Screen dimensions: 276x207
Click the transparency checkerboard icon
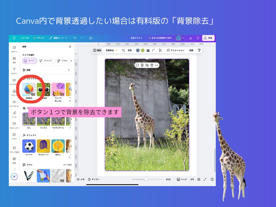(x=161, y=51)
